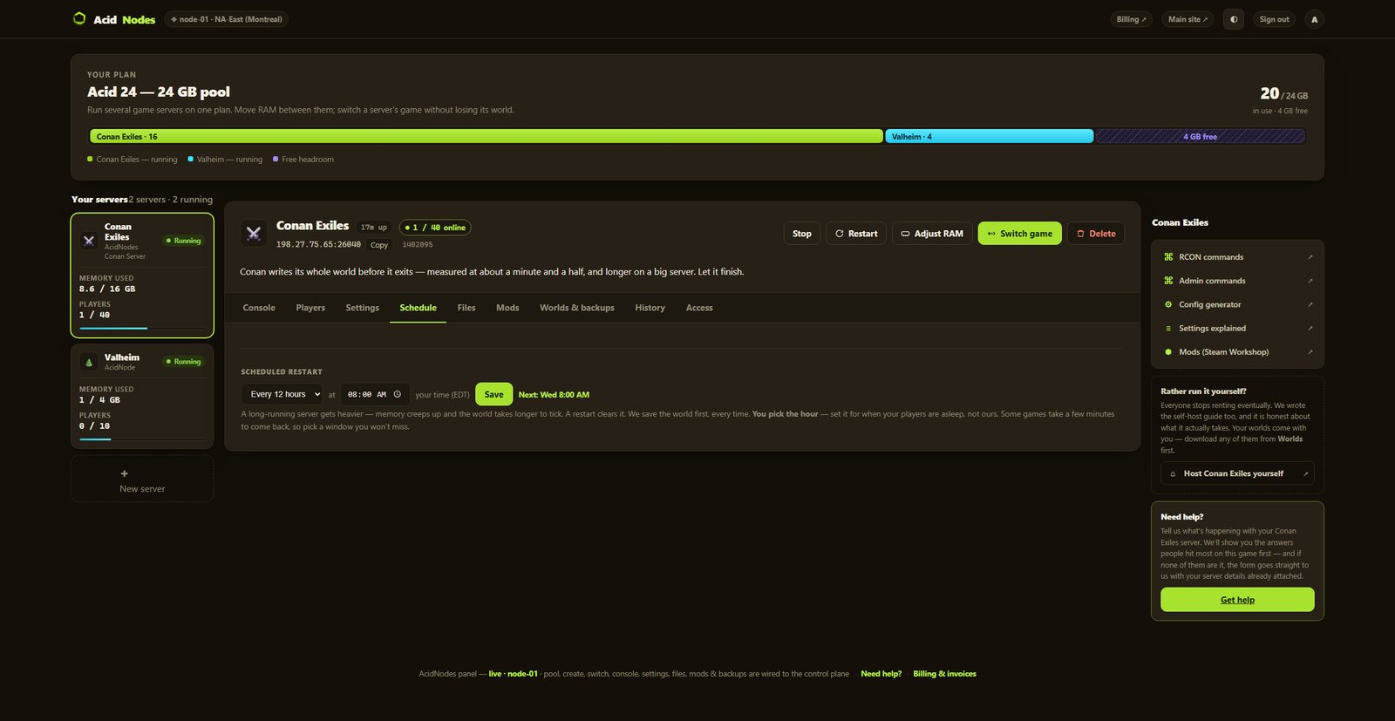Open Host Conan Exiles yourself guide
The image size is (1395, 721).
[1238, 473]
